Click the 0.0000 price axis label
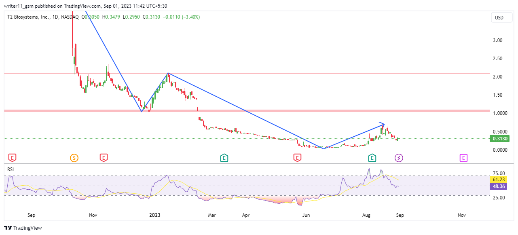This screenshot has height=235, width=518. click(x=500, y=150)
